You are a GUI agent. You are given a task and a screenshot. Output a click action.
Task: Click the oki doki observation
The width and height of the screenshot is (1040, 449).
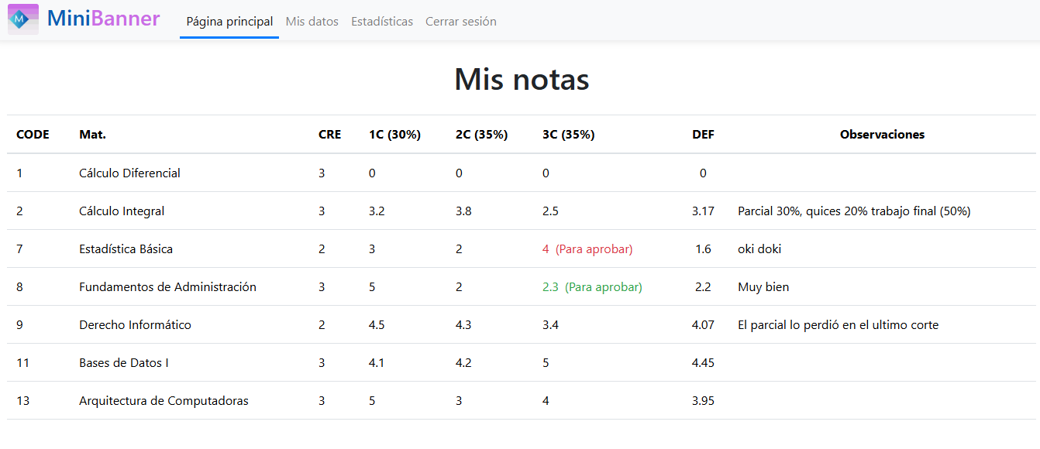759,248
